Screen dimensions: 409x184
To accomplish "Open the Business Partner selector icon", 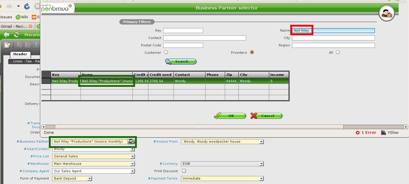I will [131, 141].
